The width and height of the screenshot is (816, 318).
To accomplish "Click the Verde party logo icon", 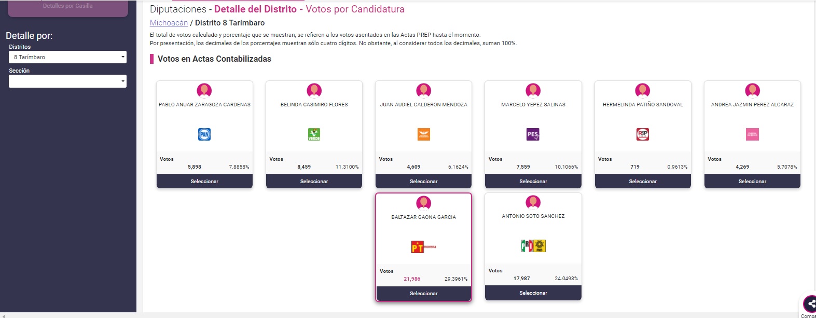I will 314,134.
